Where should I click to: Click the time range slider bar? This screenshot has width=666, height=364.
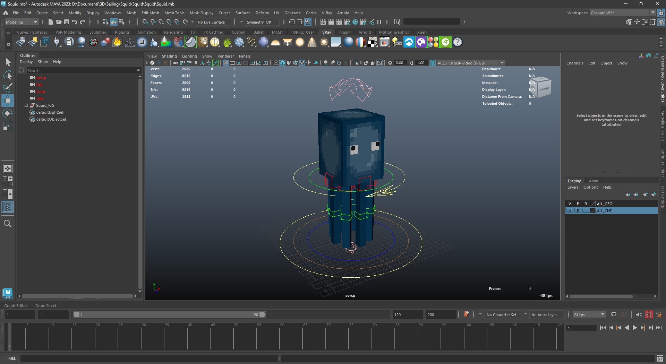(x=169, y=314)
